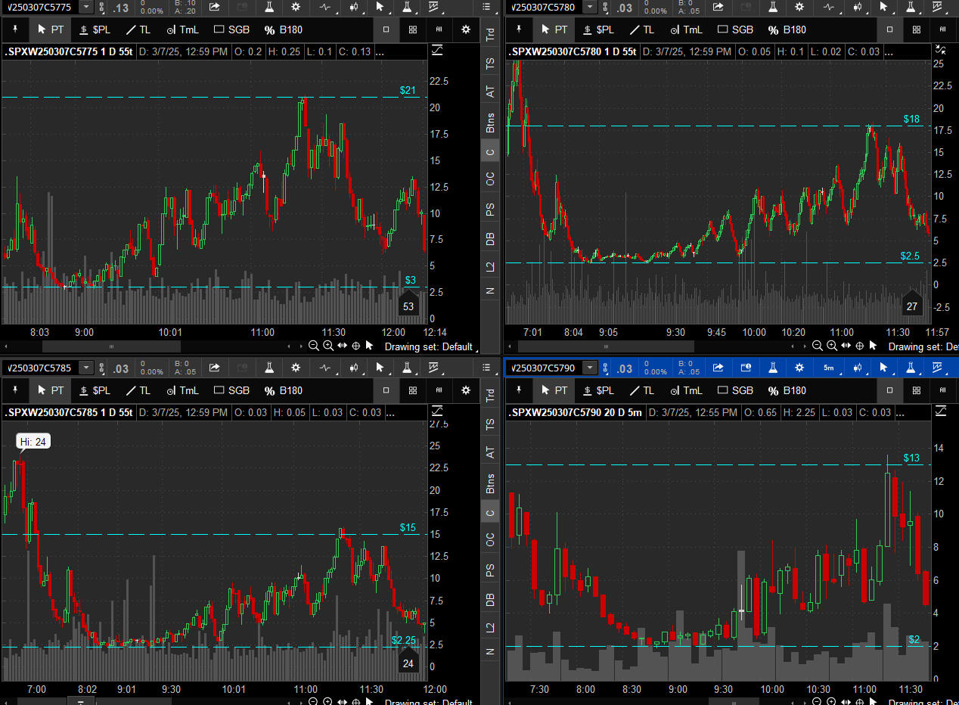The height and width of the screenshot is (705, 959).
Task: Click the PT pointer button in C5790 chart
Action: click(x=554, y=391)
